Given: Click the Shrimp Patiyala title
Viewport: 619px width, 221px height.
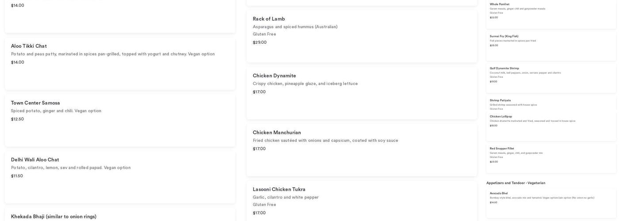Looking at the screenshot, I should pos(500,100).
